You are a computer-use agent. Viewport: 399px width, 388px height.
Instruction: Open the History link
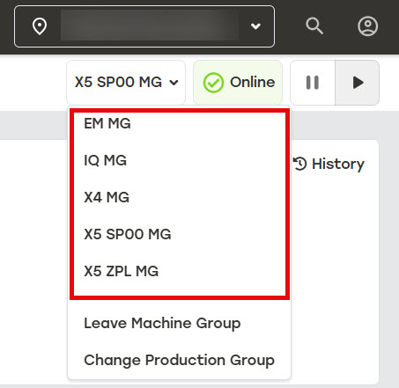[329, 164]
